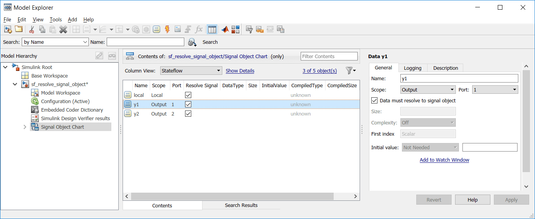Click the Cut scissors toolbar icon
The width and height of the screenshot is (535, 219).
coord(31,29)
